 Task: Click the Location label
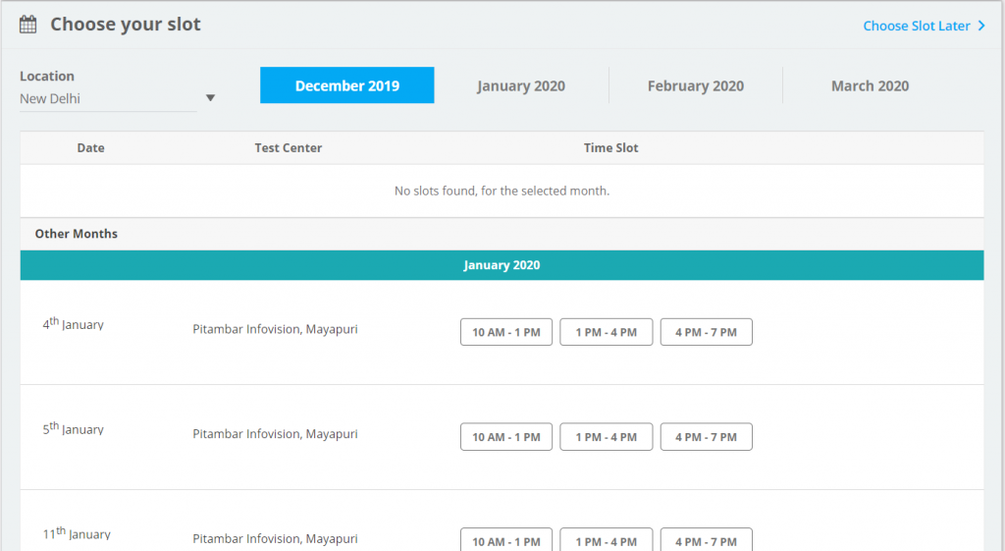coord(47,76)
